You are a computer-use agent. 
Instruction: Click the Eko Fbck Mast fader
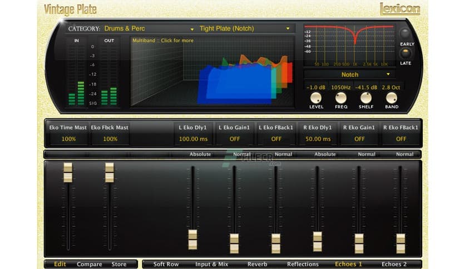110,172
